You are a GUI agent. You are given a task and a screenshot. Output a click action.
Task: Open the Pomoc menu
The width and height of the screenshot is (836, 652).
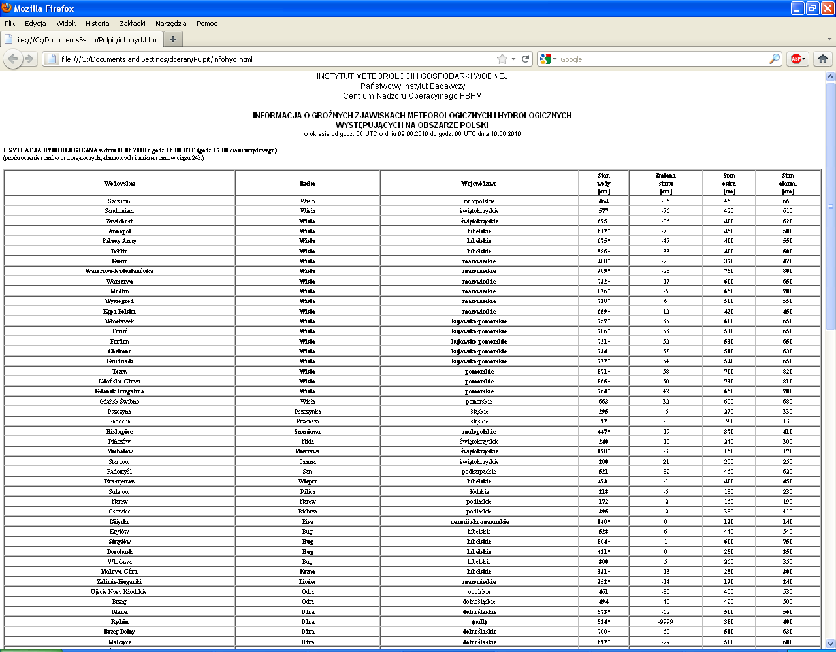click(x=207, y=24)
